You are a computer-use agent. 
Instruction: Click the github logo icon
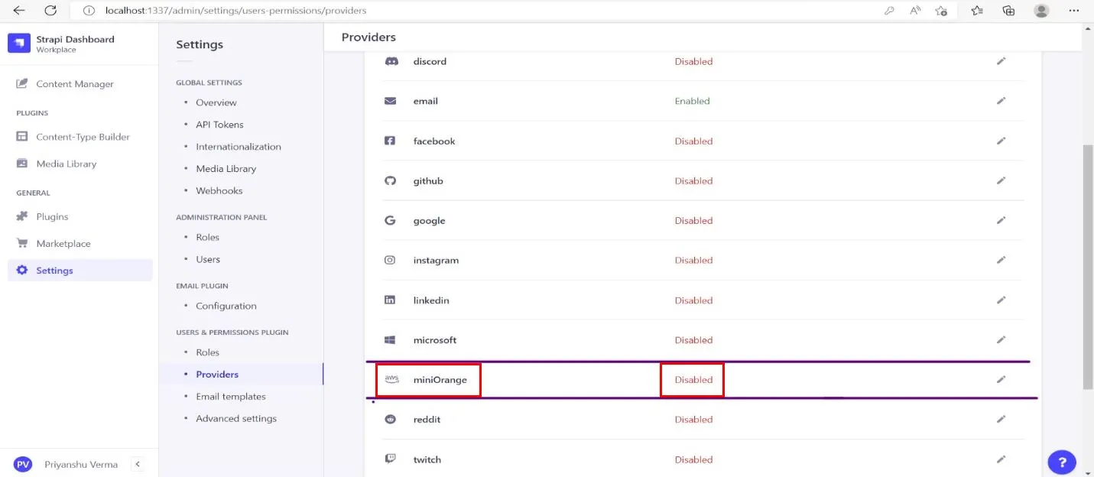click(390, 180)
